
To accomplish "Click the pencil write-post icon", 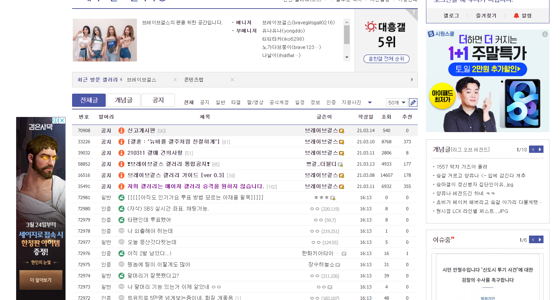I will click(413, 103).
